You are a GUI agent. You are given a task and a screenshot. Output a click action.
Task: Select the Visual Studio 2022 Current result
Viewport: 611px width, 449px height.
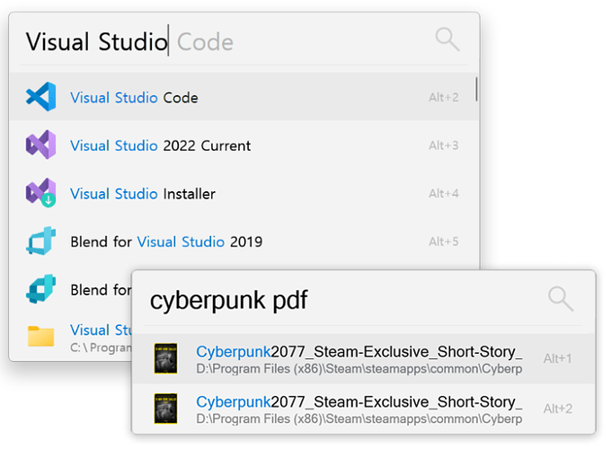(244, 145)
